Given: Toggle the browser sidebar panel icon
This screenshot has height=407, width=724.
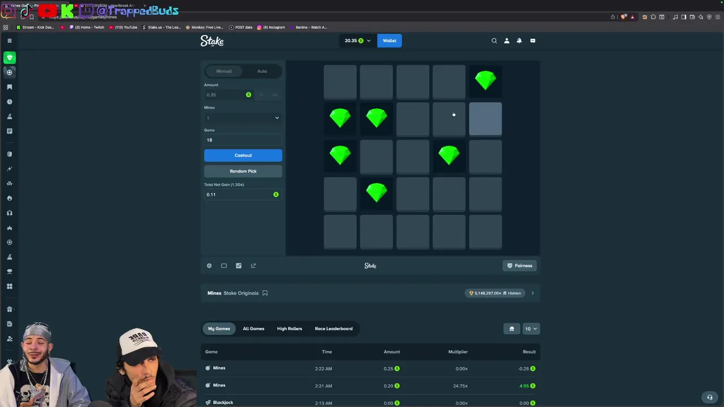Looking at the screenshot, I should click(x=684, y=17).
